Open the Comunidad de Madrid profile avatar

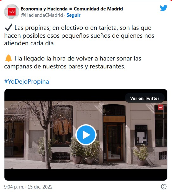coord(12,12)
